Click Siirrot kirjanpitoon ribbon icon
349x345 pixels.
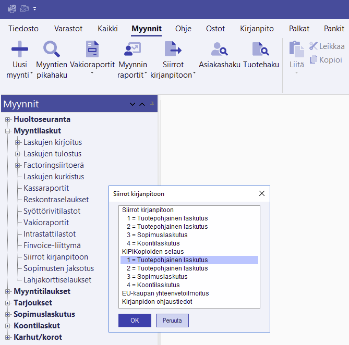point(173,50)
